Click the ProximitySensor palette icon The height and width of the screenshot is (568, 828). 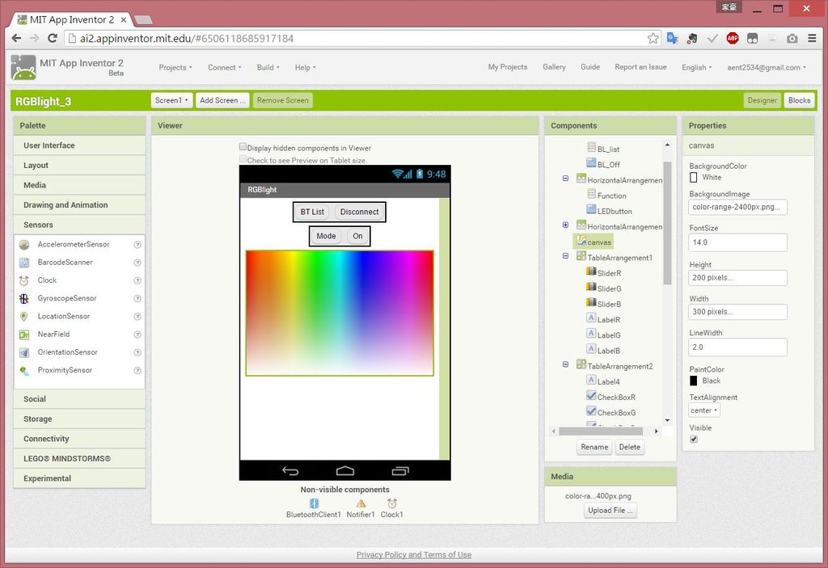point(24,370)
